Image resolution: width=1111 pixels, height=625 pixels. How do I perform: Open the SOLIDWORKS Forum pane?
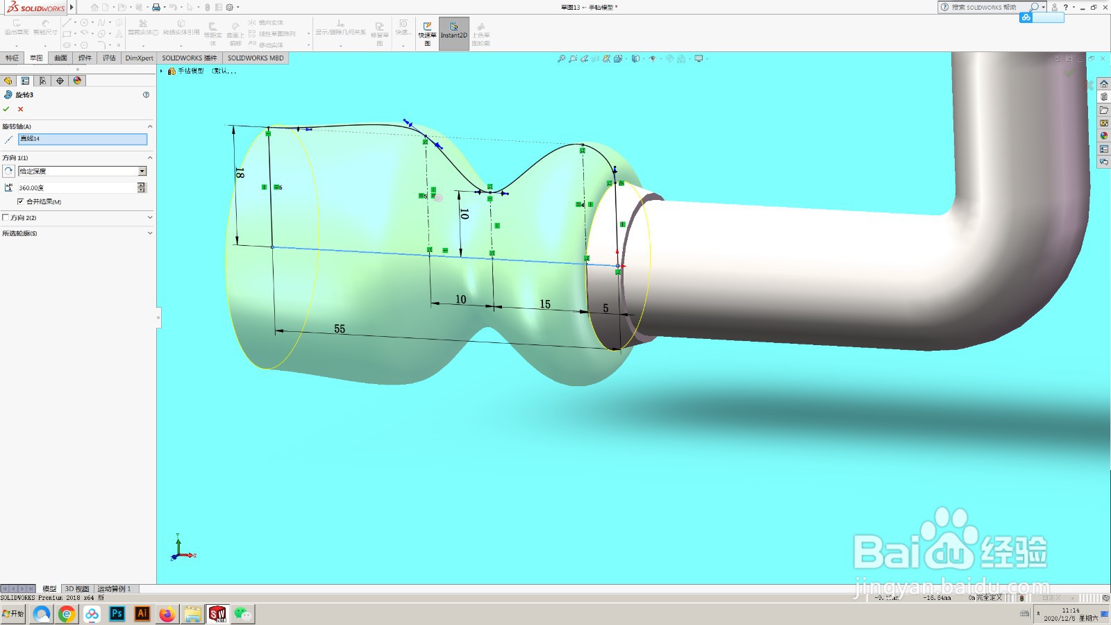[x=1104, y=162]
